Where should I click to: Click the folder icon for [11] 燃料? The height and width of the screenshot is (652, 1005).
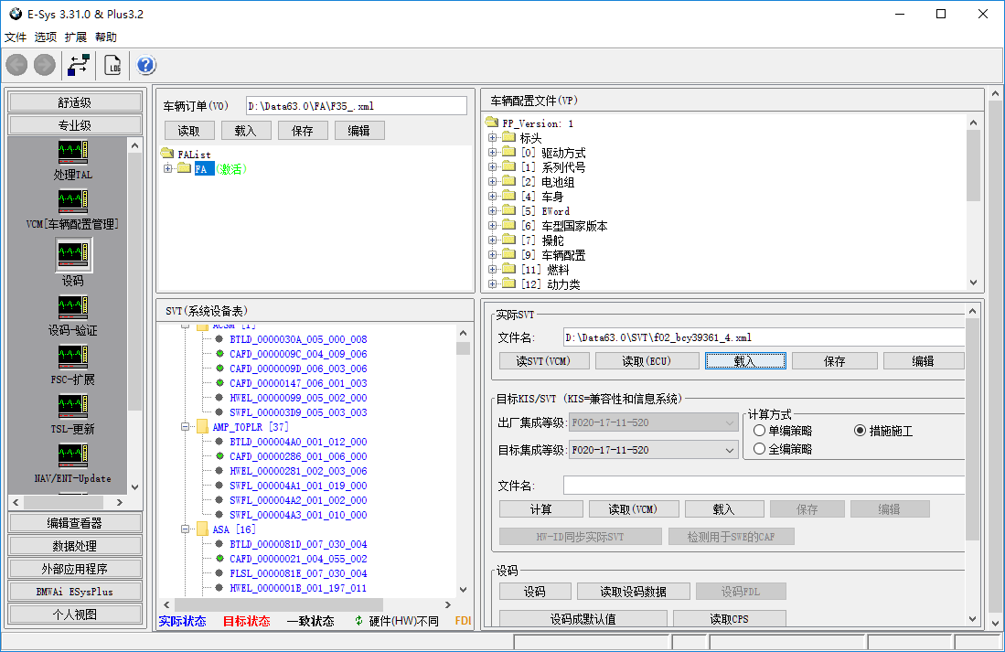click(x=509, y=269)
